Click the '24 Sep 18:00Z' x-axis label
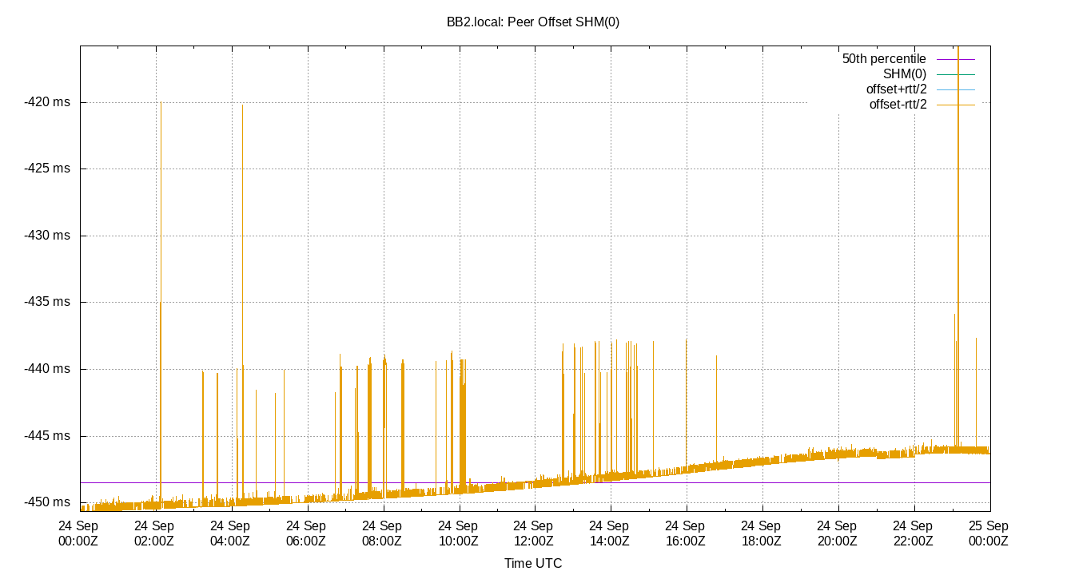This screenshot has width=1071, height=575. point(761,533)
